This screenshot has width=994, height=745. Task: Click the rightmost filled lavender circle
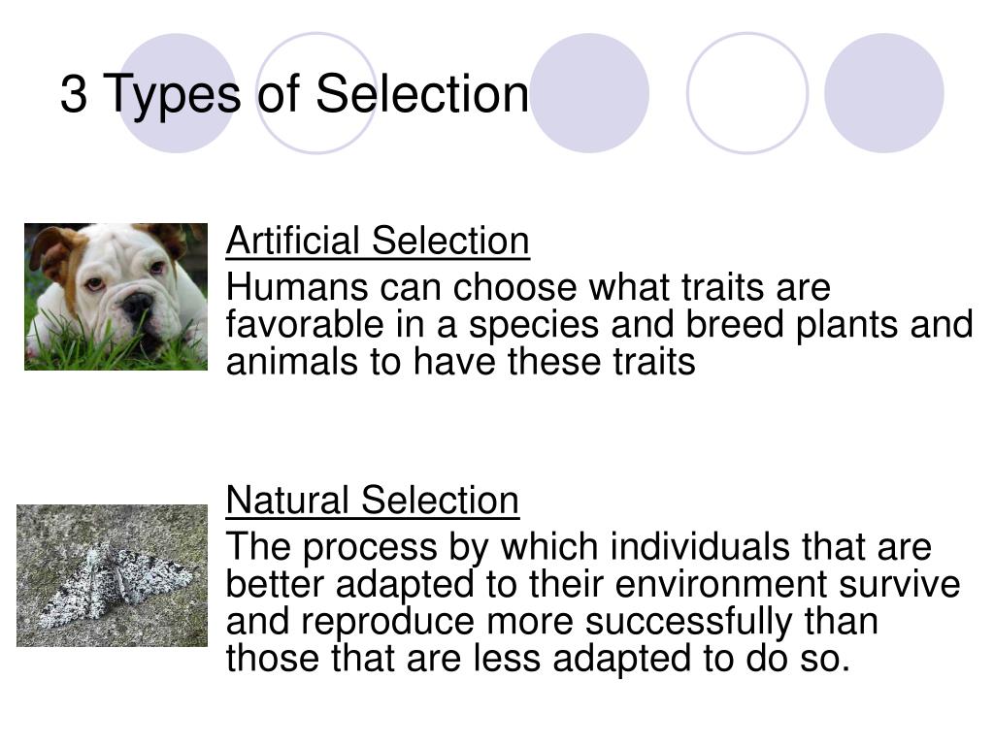pos(884,93)
